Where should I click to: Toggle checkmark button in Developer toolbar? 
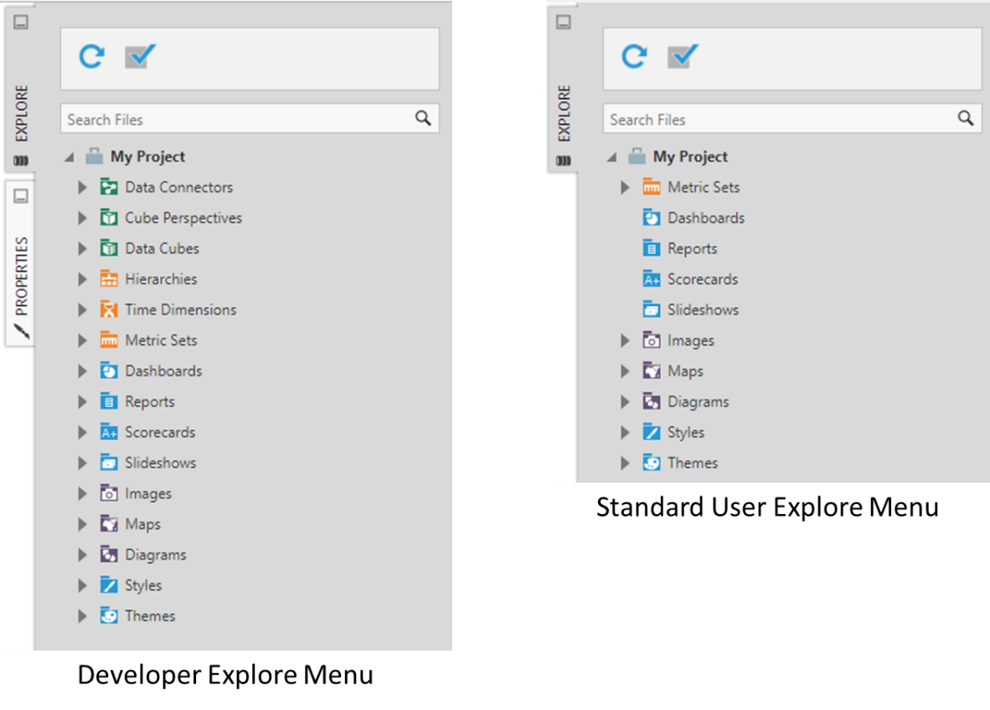click(x=140, y=57)
